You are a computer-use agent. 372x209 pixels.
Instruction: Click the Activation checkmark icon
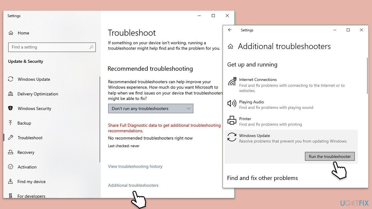tap(11, 167)
